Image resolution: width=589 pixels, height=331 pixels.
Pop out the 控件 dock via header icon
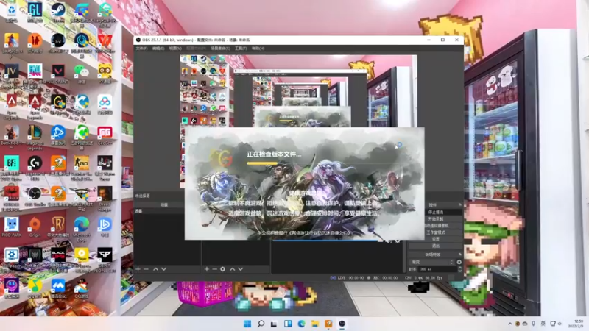[459, 205]
